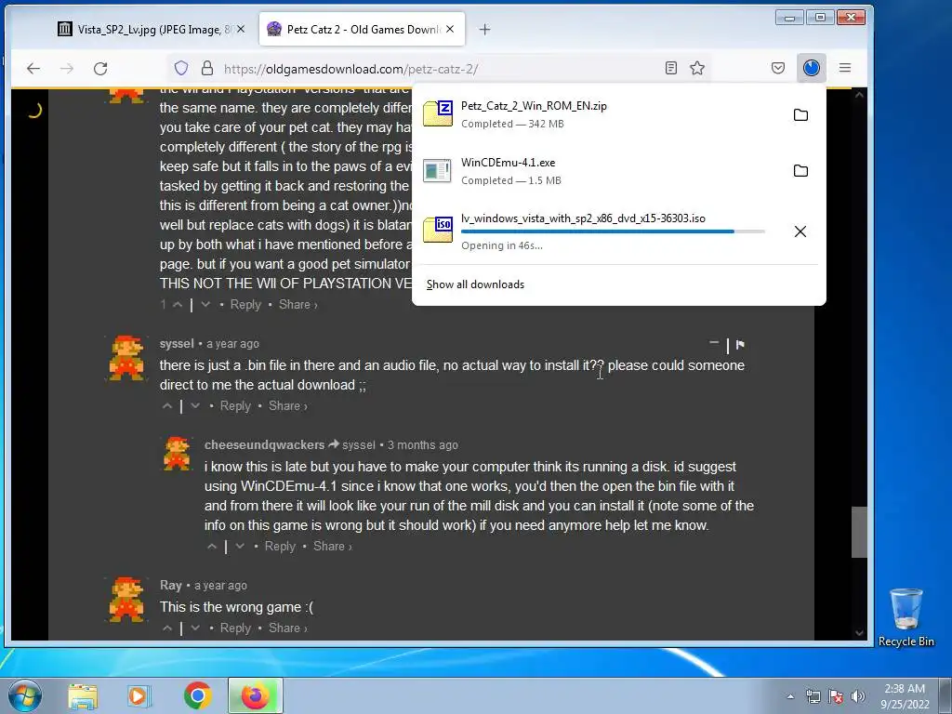Bookmark this page with the star
This screenshot has width=952, height=714.
[x=697, y=68]
